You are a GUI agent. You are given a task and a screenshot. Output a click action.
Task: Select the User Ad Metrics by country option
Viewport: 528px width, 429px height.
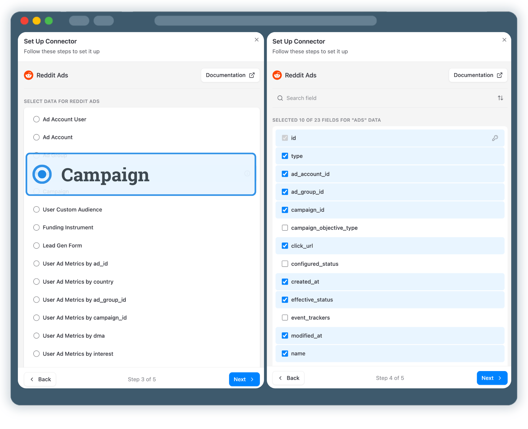tap(36, 282)
